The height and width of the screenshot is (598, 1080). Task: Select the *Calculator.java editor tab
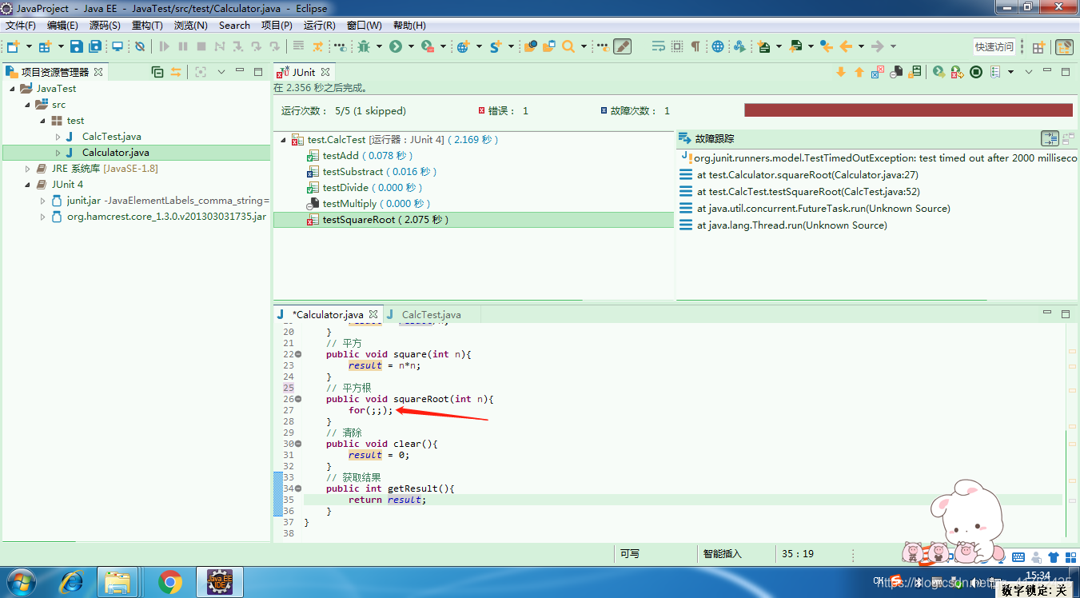pyautogui.click(x=328, y=315)
